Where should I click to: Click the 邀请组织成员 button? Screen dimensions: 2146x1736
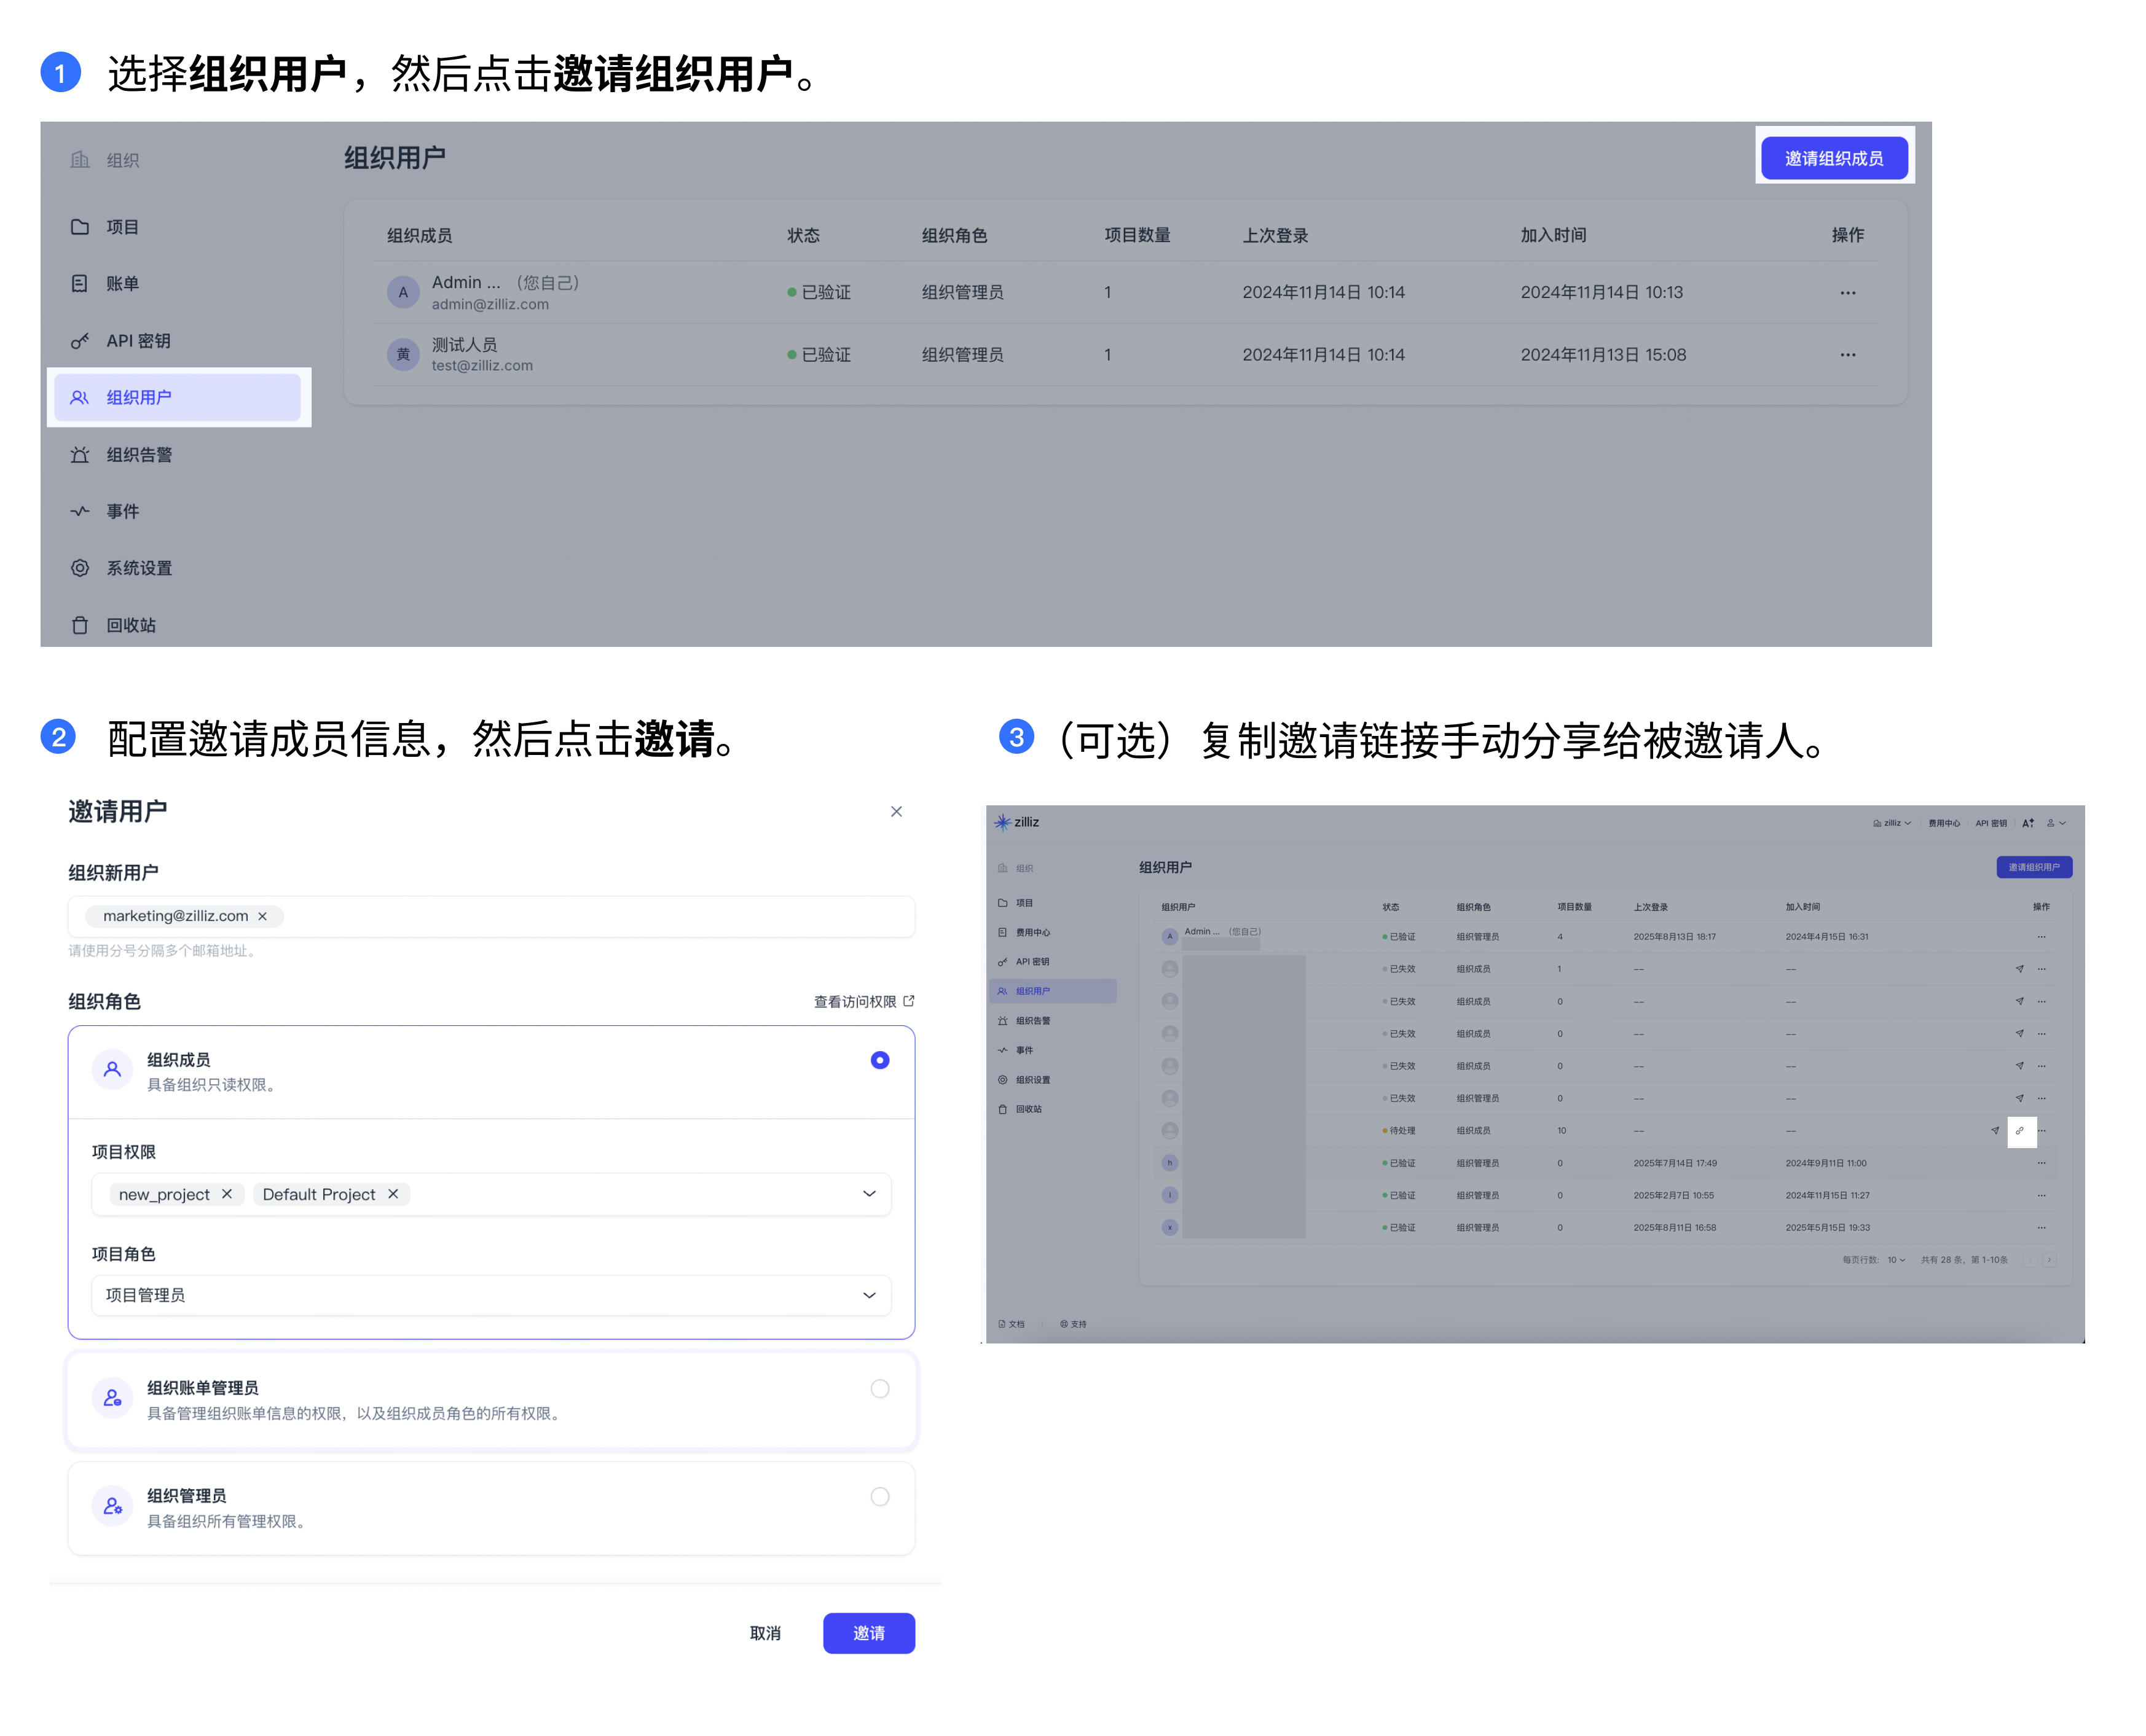coord(1834,157)
